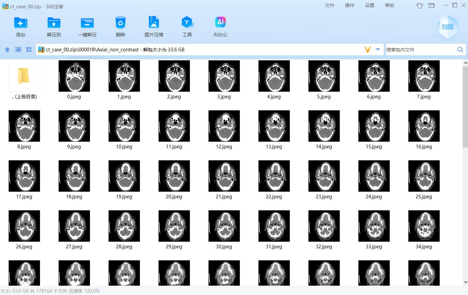Click the search magnifier button

coord(460,50)
